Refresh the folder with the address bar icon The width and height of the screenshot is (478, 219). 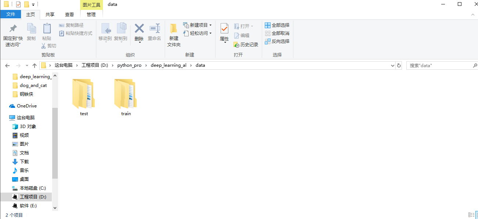(399, 65)
